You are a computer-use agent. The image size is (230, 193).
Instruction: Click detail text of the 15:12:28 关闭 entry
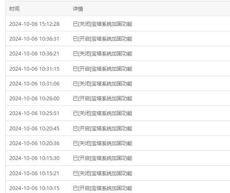[103, 24]
